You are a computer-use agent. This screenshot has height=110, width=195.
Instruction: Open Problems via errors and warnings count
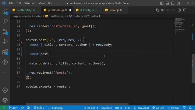point(39,108)
